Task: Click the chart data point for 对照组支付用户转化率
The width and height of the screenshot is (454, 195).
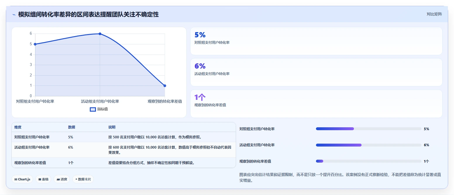Action: [x=35, y=44]
